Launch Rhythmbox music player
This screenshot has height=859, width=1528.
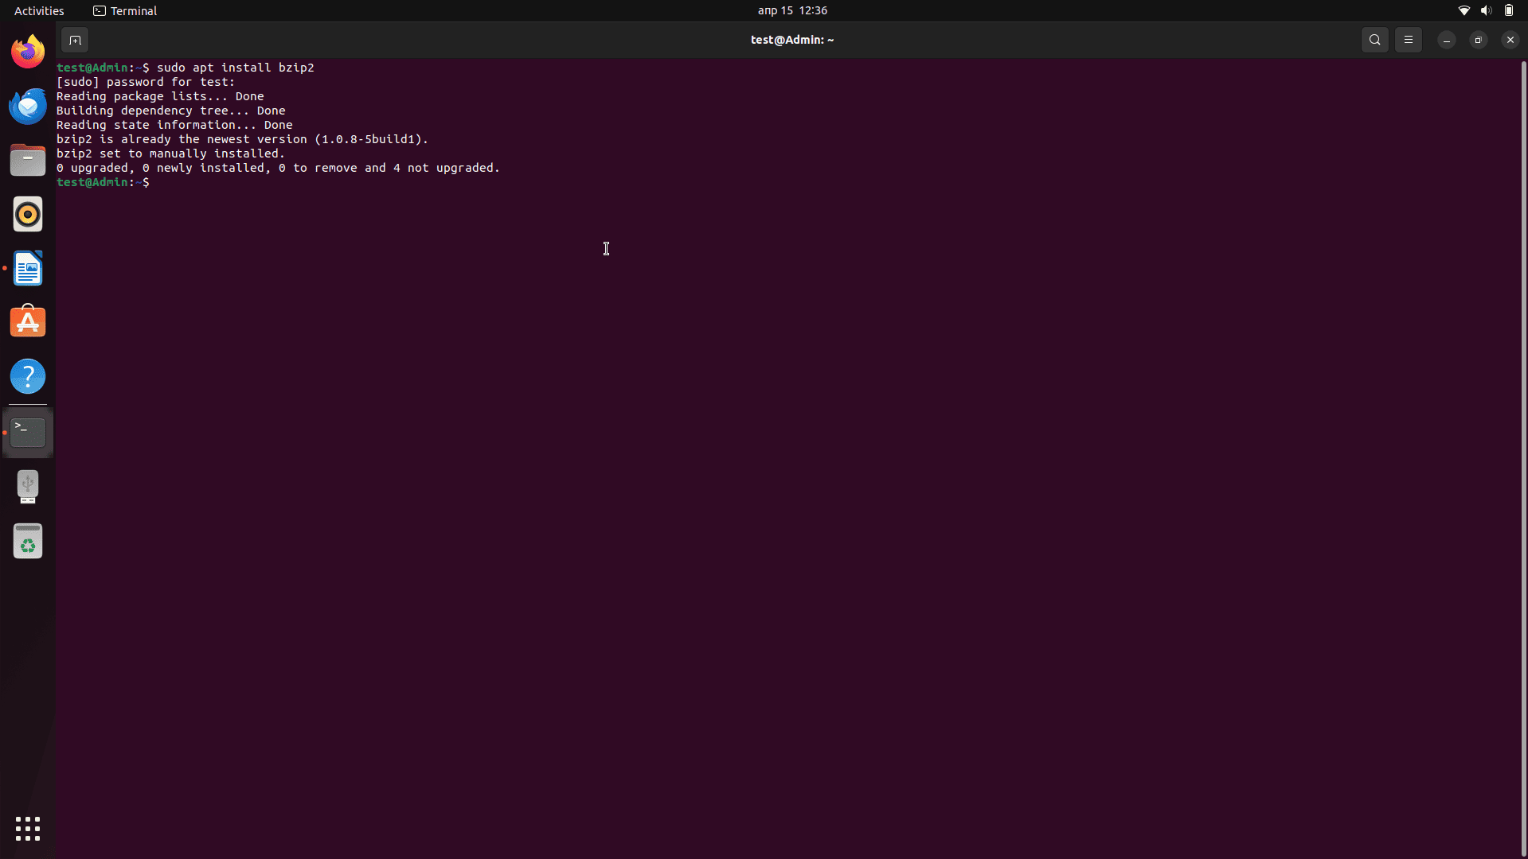tap(28, 215)
